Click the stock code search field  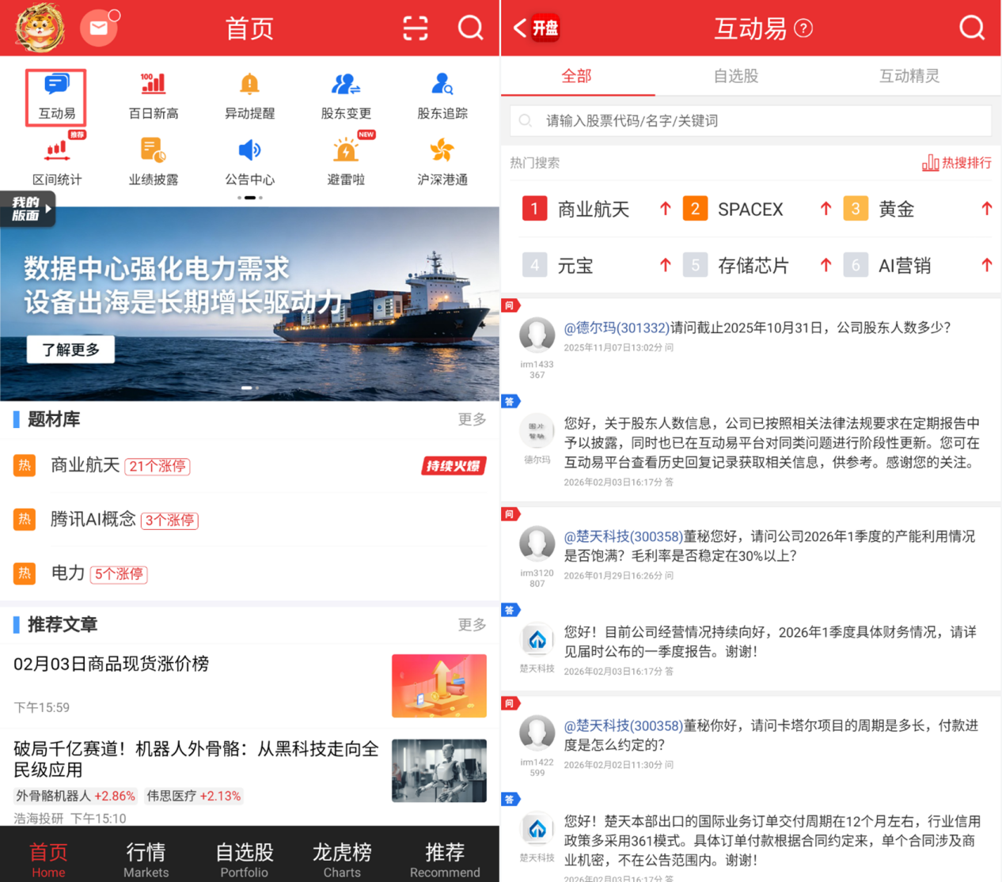coord(750,121)
